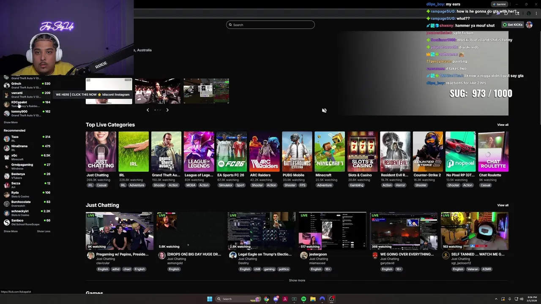The height and width of the screenshot is (304, 541).
Task: Click the adhd tag under clavicular's stream
Action: (115, 269)
